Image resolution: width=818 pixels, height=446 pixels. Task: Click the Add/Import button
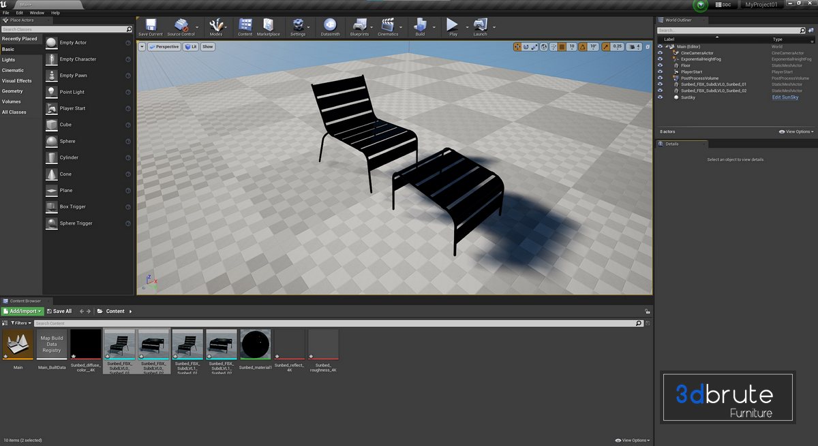click(22, 311)
